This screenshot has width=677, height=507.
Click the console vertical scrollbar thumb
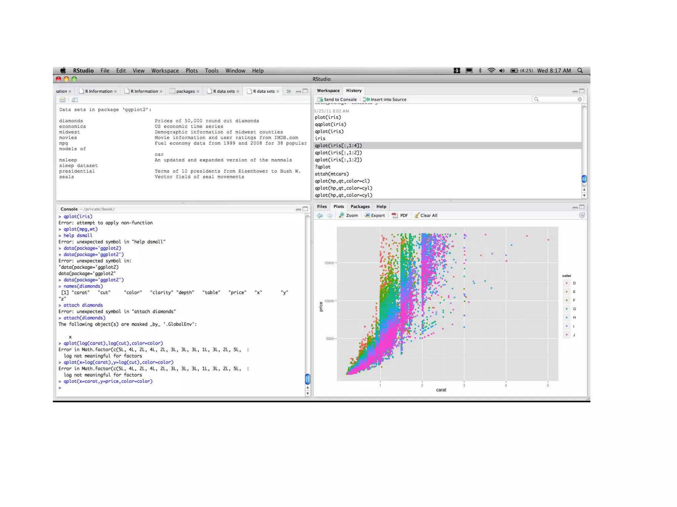tap(307, 379)
